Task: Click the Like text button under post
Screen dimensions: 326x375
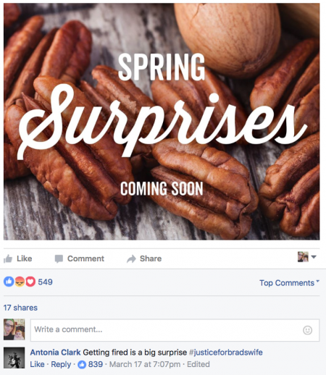Action: tap(25, 258)
